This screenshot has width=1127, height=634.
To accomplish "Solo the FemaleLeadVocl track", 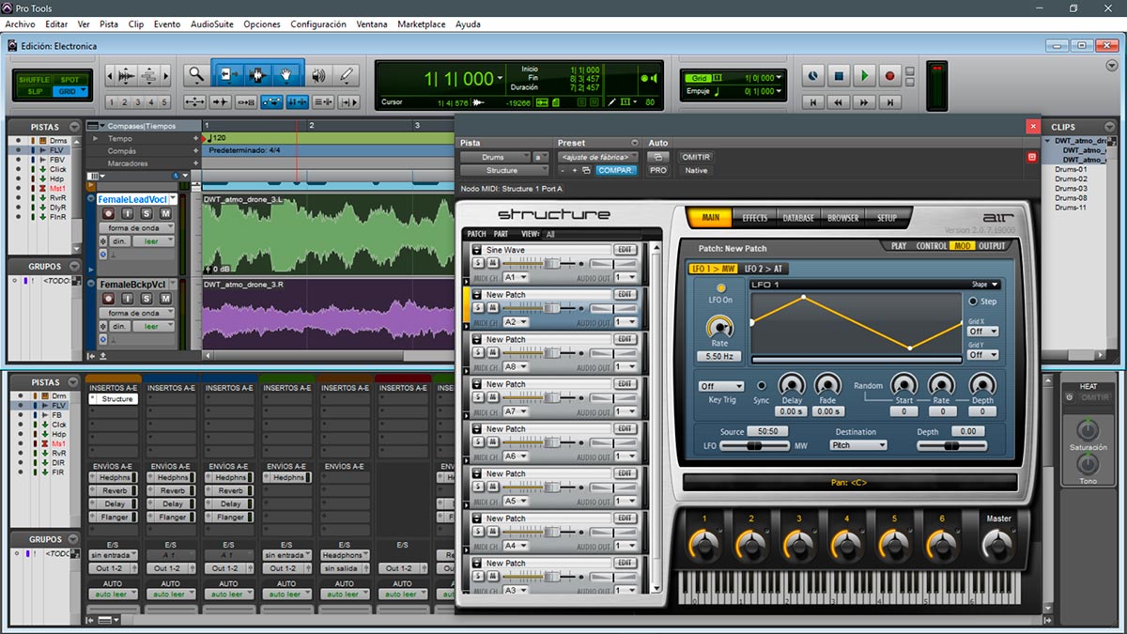I will pos(147,214).
